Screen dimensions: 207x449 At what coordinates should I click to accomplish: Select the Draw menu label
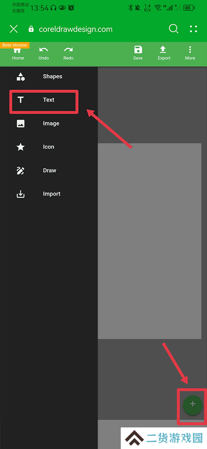[x=50, y=171]
